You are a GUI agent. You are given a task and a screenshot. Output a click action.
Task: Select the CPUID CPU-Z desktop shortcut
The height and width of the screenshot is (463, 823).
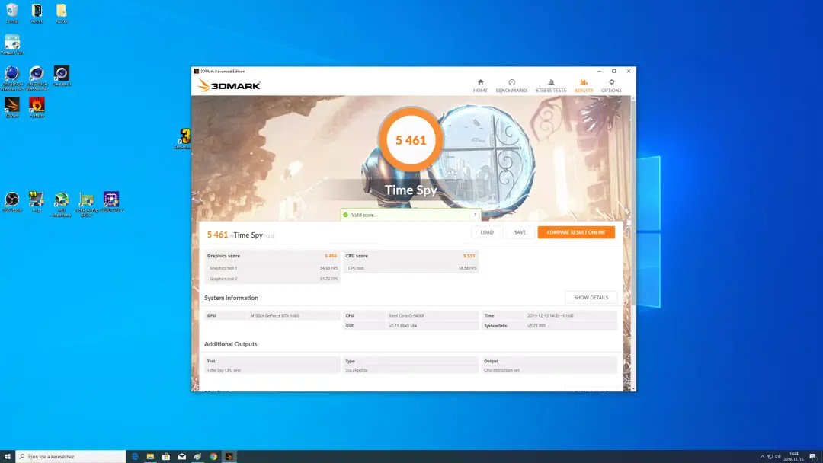coord(111,203)
